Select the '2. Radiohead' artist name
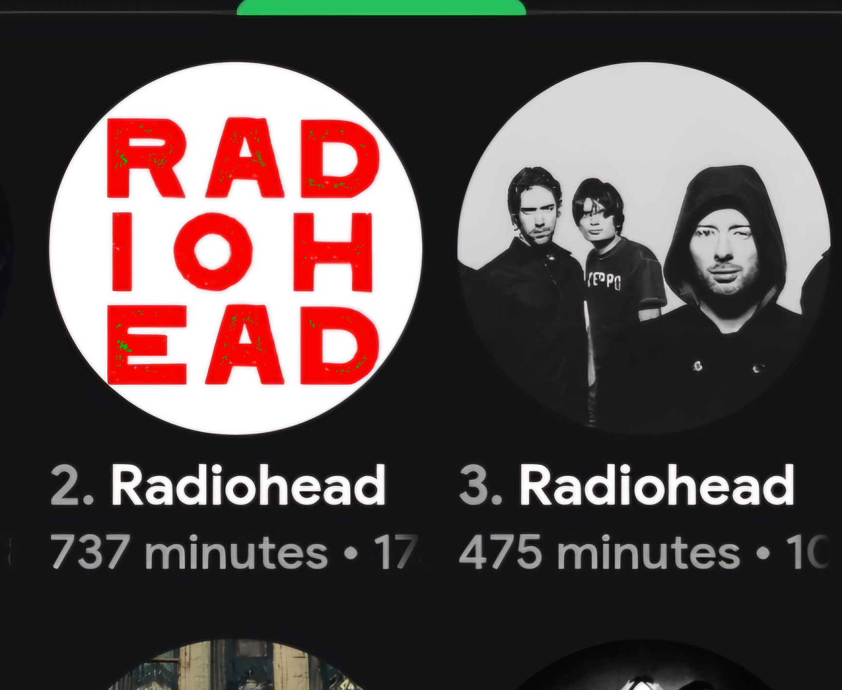 [x=218, y=485]
